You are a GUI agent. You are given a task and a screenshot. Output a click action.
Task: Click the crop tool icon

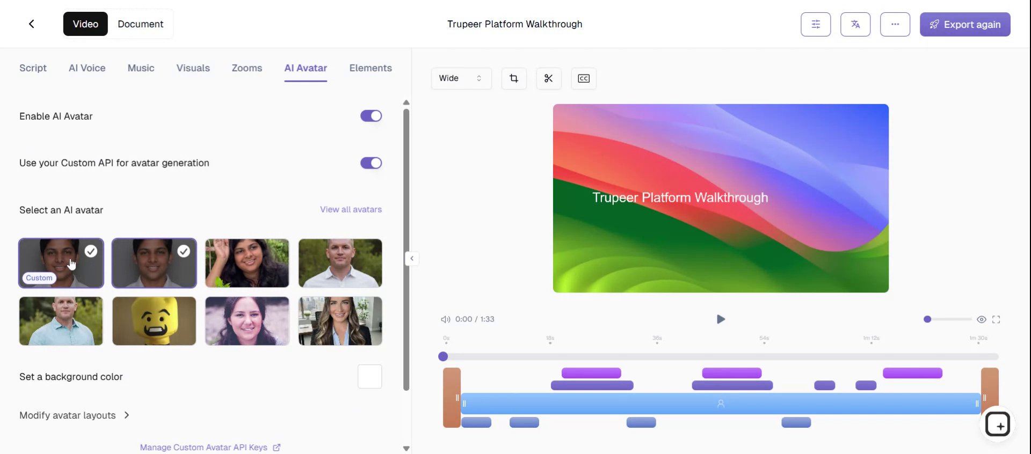pos(514,78)
